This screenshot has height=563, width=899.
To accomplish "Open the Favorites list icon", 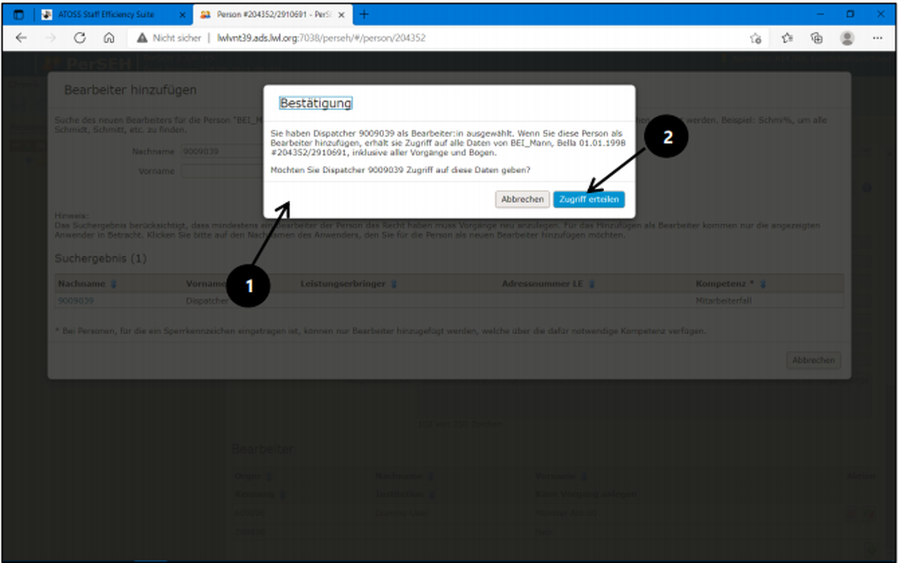I will (787, 38).
